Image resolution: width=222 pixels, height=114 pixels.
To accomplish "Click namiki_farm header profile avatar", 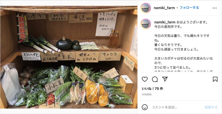I will pyautogui.click(x=146, y=8).
